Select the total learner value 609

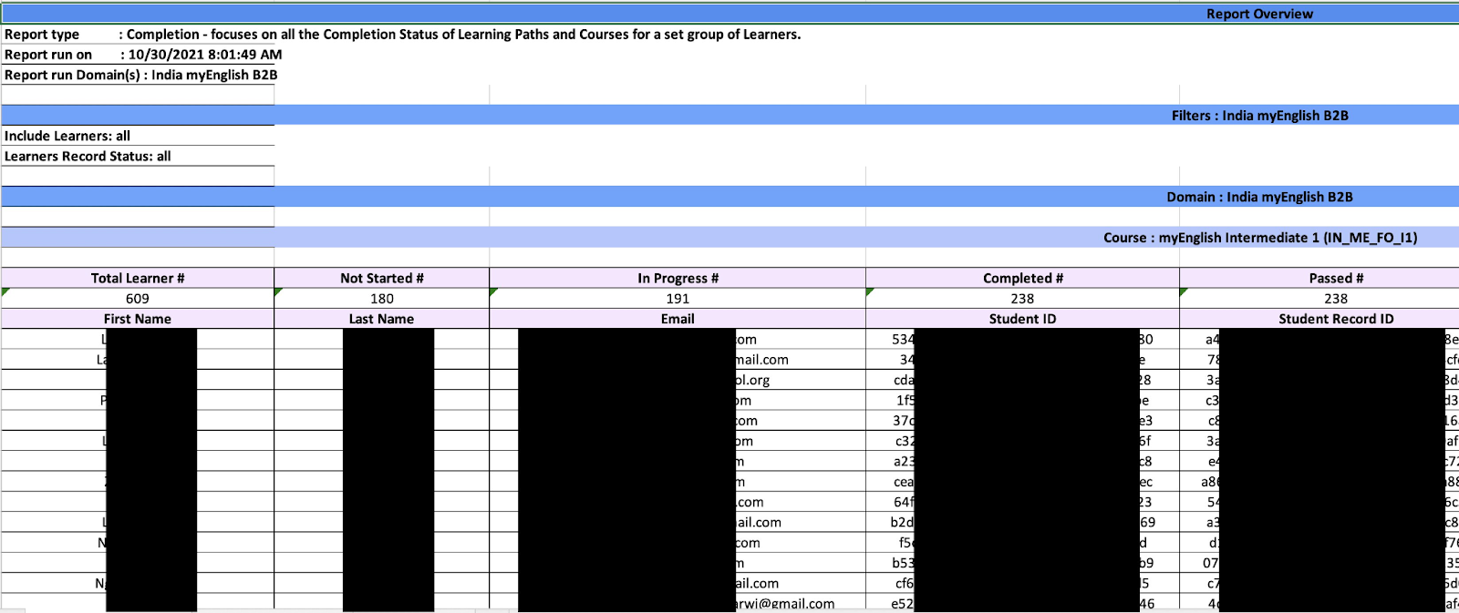coord(138,298)
